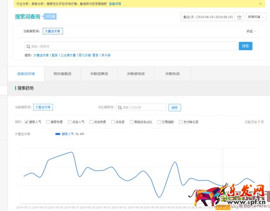This screenshot has width=270, height=211.
Task: Expand the date range selector 最近1天
Action: coord(208,17)
